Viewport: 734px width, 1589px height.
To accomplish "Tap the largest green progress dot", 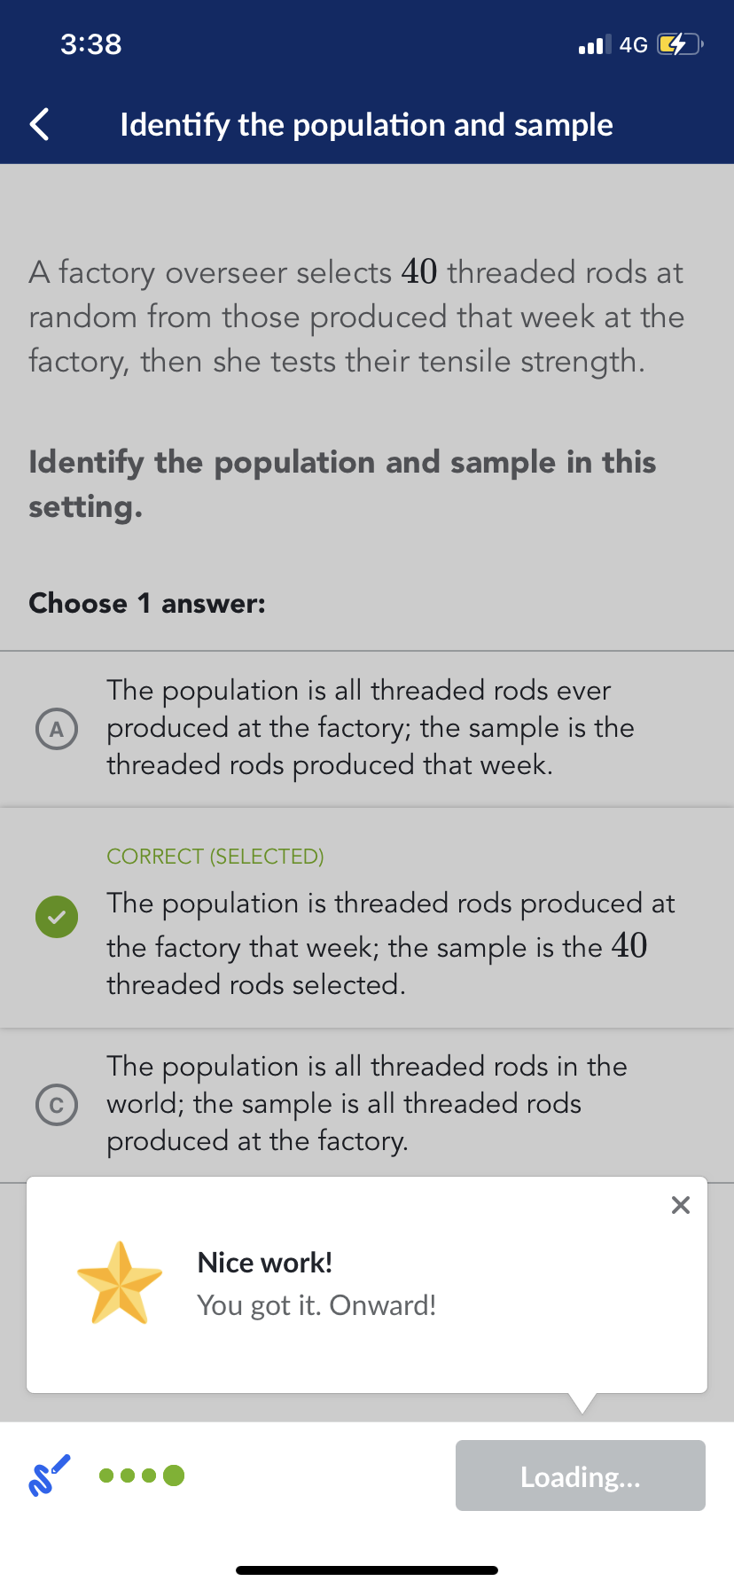I will point(174,1475).
